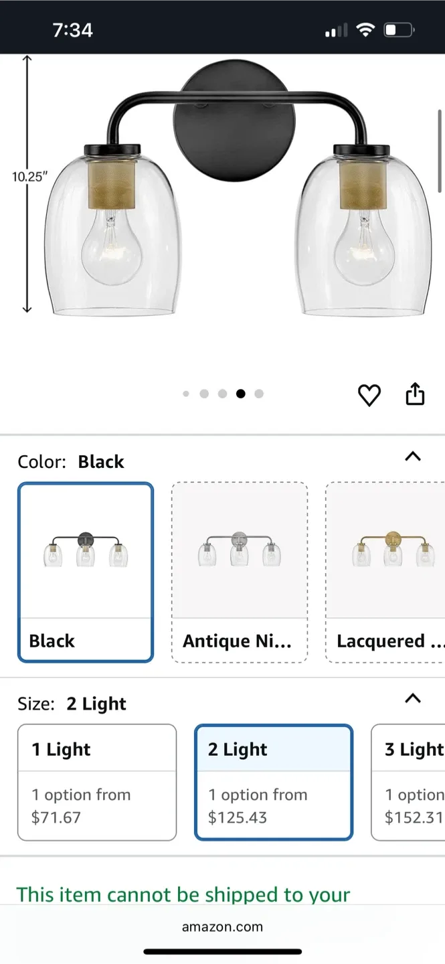This screenshot has width=445, height=964.
Task: Select the 1 Light size option
Action: 96,783
